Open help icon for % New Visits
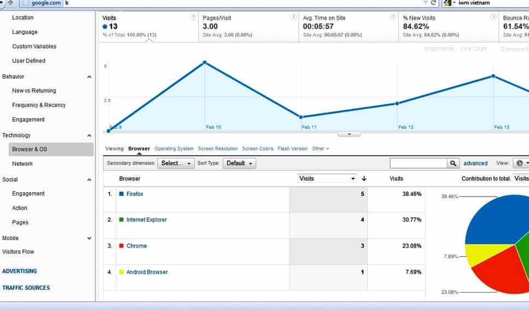This screenshot has width=529, height=310. [x=493, y=17]
